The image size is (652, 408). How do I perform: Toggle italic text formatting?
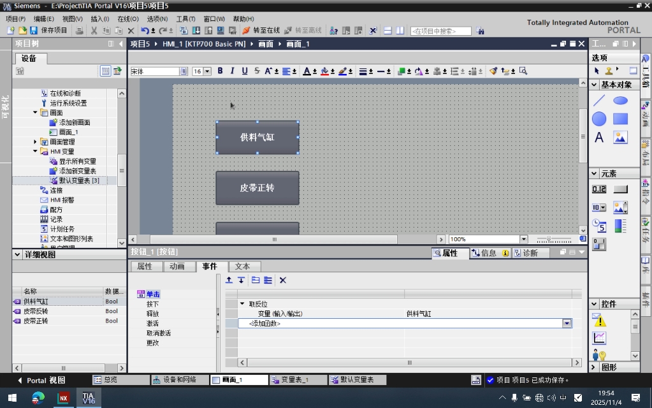pos(232,71)
